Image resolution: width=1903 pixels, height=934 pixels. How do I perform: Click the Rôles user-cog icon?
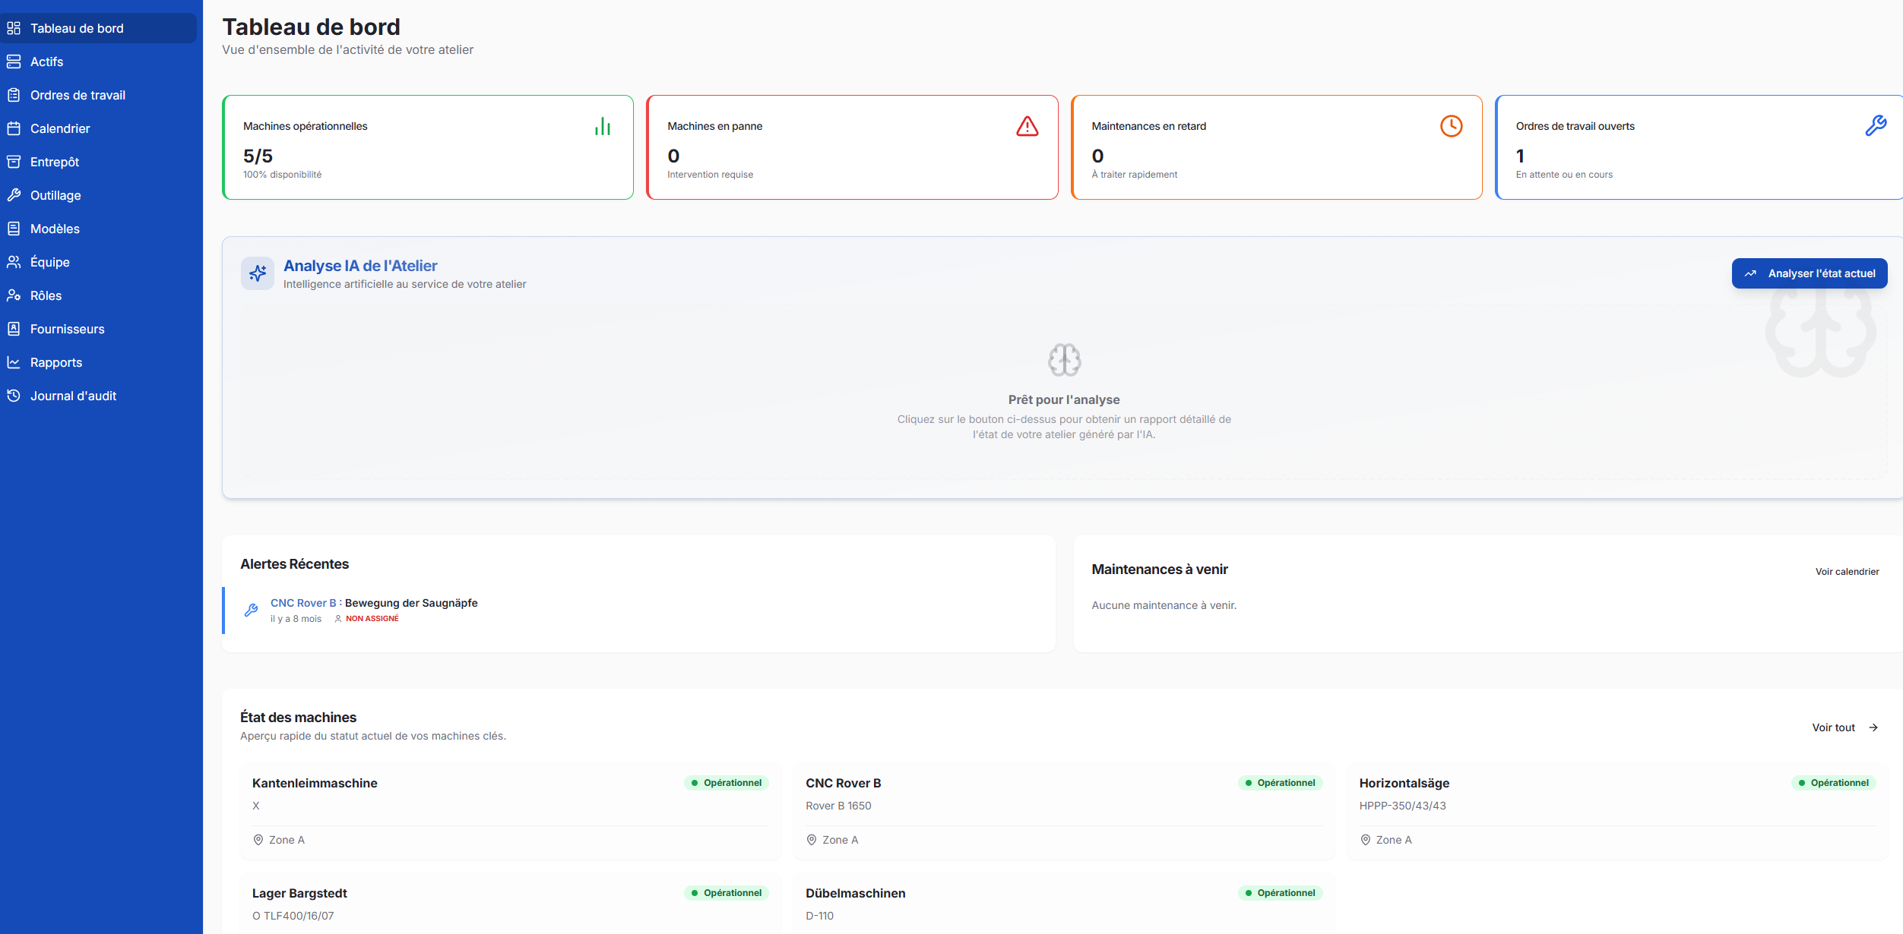click(14, 295)
